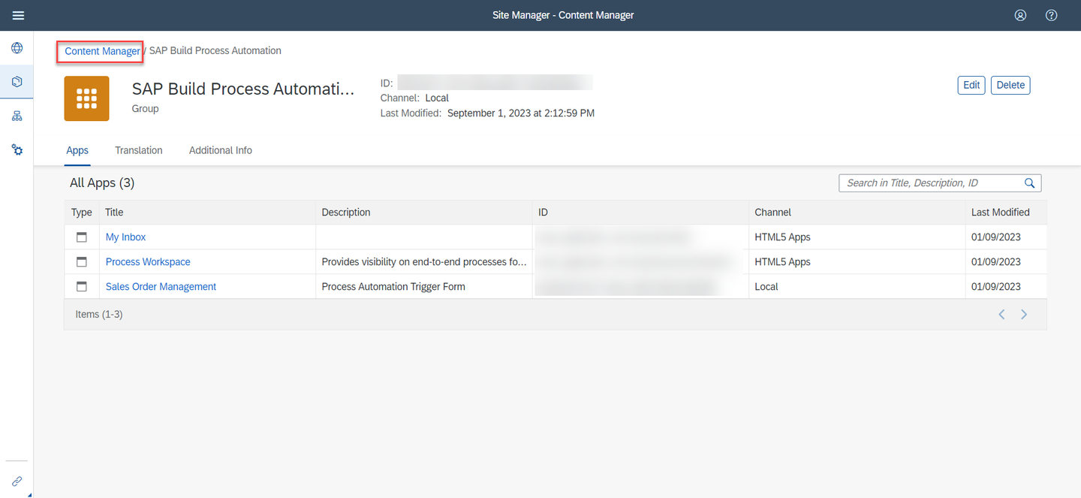Click the 'SAP Build Process Automation' breadcrumb text
The height and width of the screenshot is (498, 1081).
[215, 51]
